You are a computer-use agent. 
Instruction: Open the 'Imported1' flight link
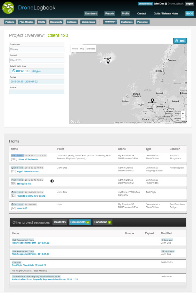pyautogui.click(x=22, y=208)
